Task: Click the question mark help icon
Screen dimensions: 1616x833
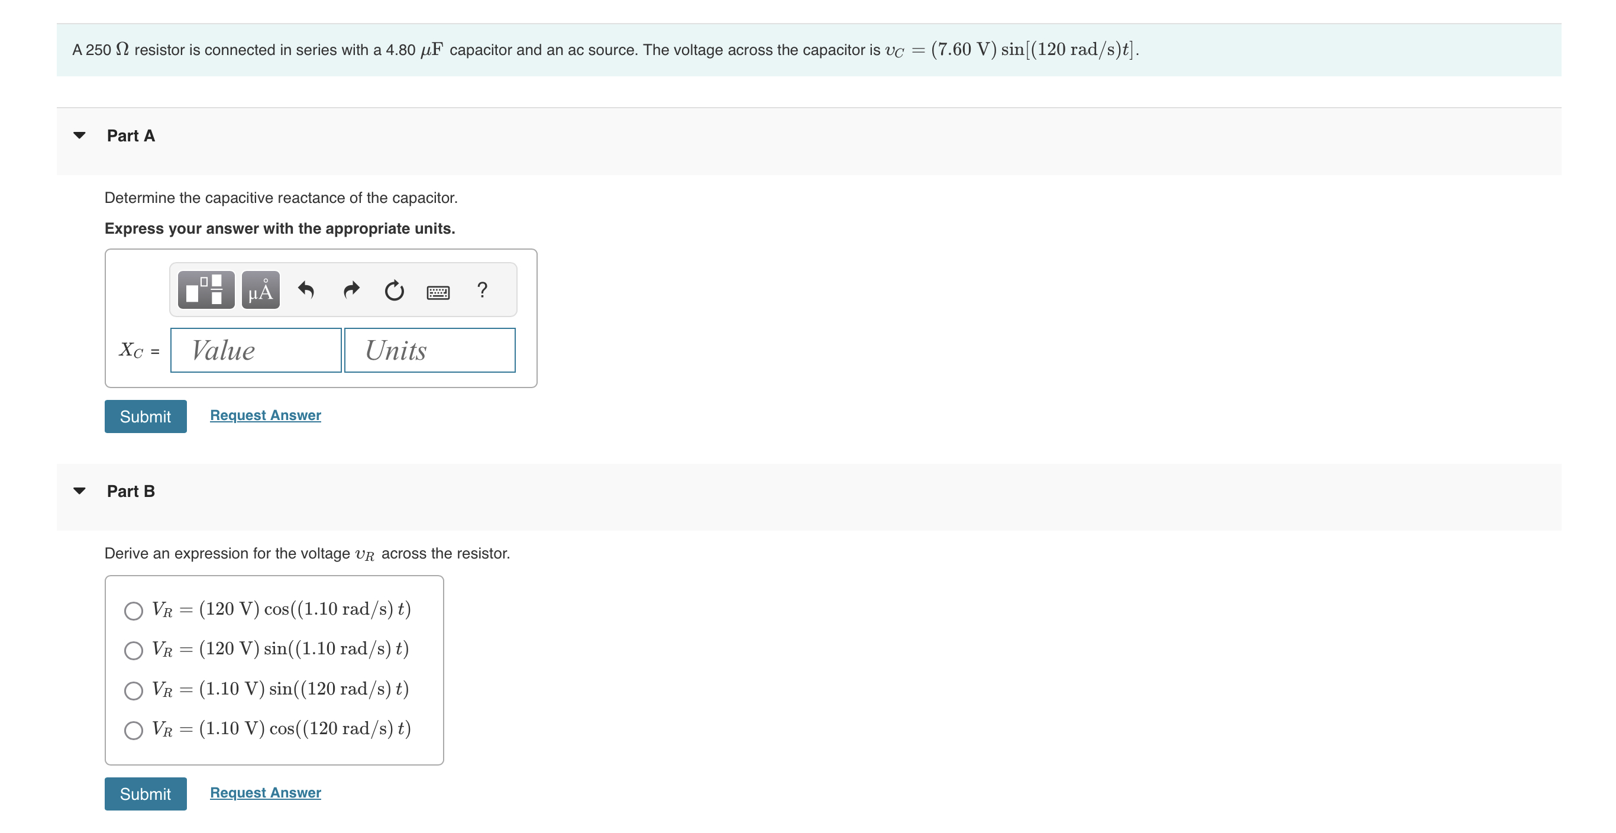Action: pos(482,290)
